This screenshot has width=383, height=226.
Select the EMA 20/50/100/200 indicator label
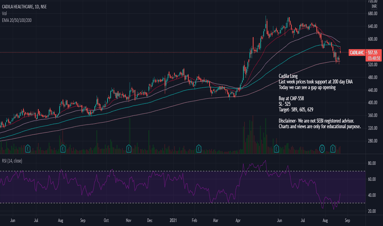click(x=16, y=20)
